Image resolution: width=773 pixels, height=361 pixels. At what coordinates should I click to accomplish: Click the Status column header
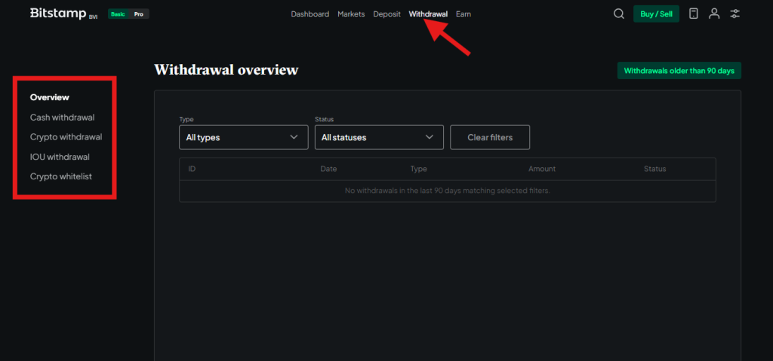pos(654,169)
